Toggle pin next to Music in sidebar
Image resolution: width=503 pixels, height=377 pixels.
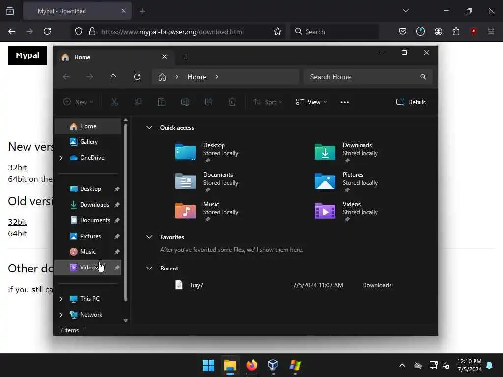(117, 252)
